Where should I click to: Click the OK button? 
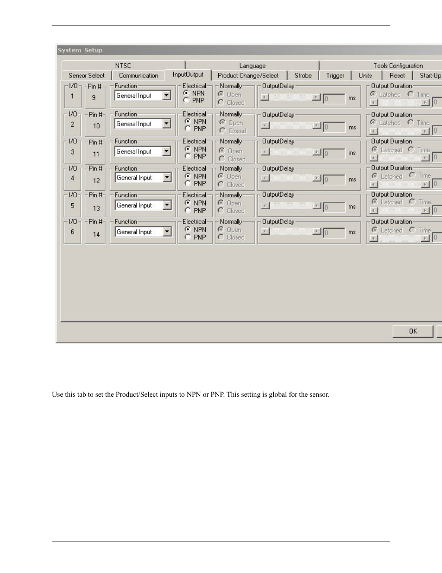(413, 331)
